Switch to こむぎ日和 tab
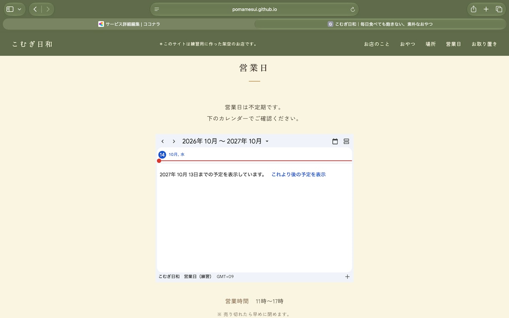The width and height of the screenshot is (509, 318). (380, 24)
